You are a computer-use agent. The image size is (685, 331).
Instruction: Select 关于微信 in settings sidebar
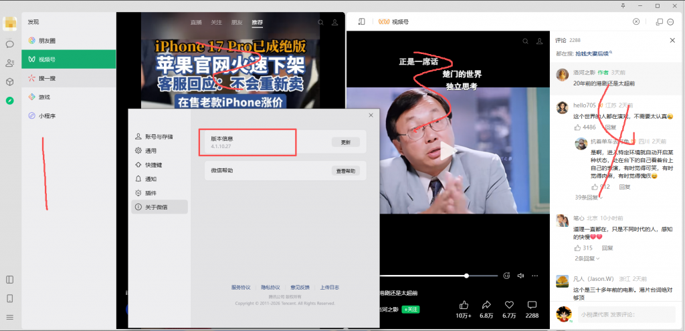(x=159, y=207)
